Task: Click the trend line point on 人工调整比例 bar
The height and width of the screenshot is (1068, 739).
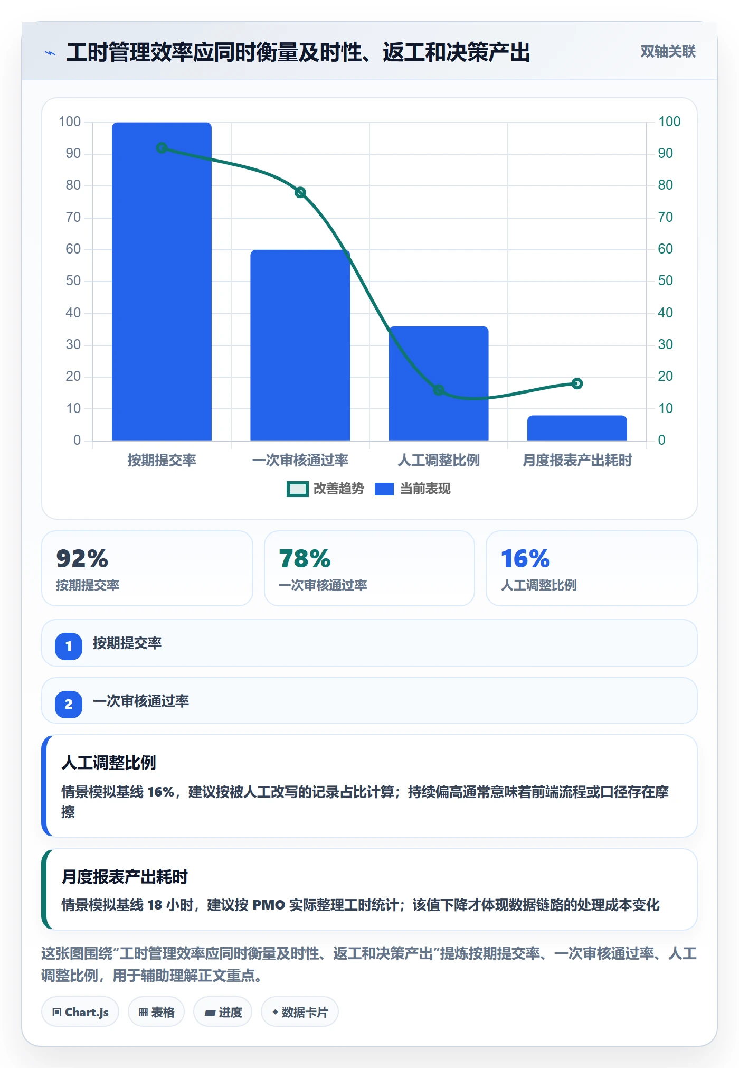Action: 439,390
